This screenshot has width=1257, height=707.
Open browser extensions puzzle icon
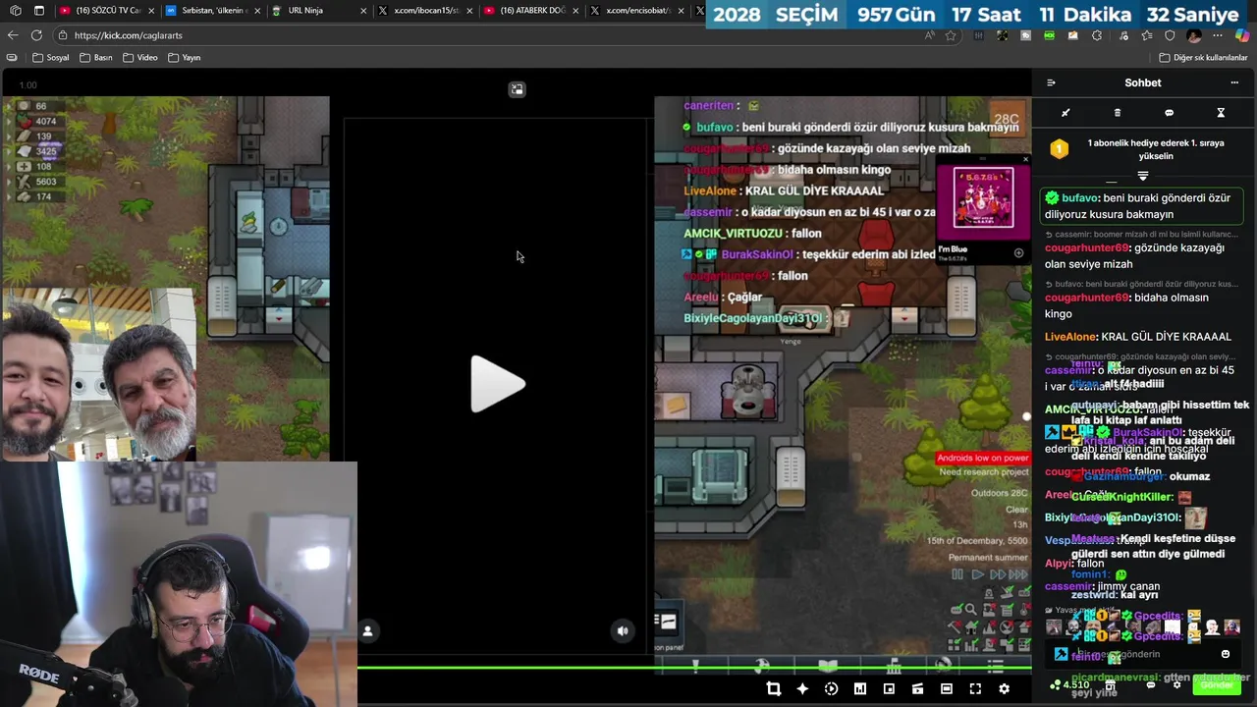pos(1097,35)
